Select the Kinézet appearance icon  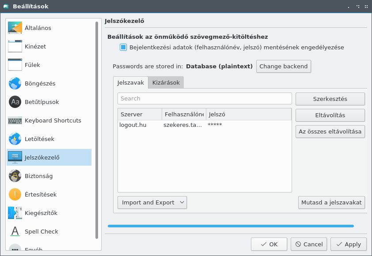tap(15, 46)
